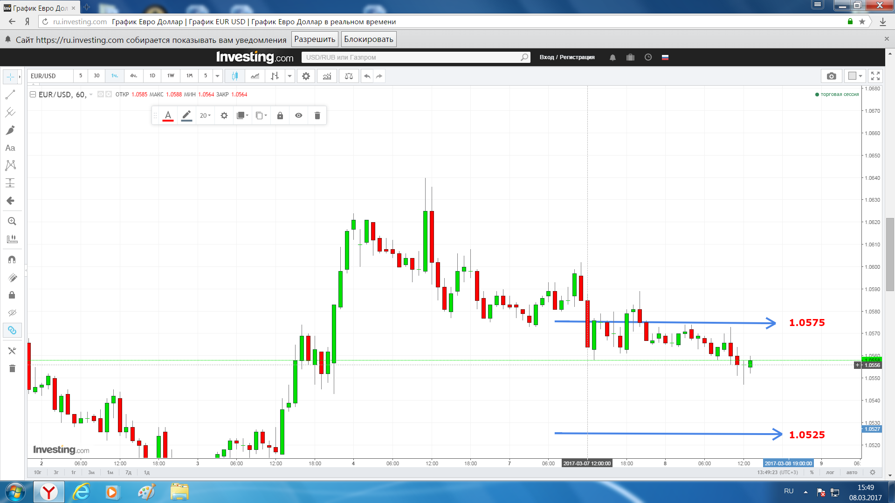Screen dimensions: 895x503
Task: Switch to bar chart style
Action: click(x=275, y=76)
